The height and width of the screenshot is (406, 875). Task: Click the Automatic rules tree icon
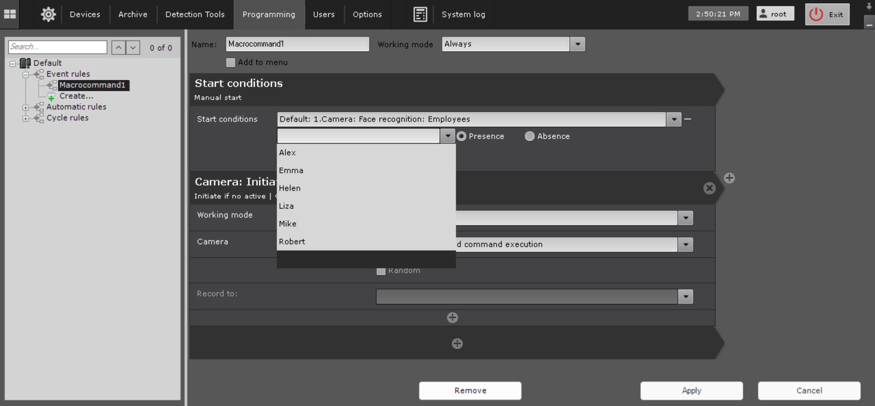click(x=39, y=107)
